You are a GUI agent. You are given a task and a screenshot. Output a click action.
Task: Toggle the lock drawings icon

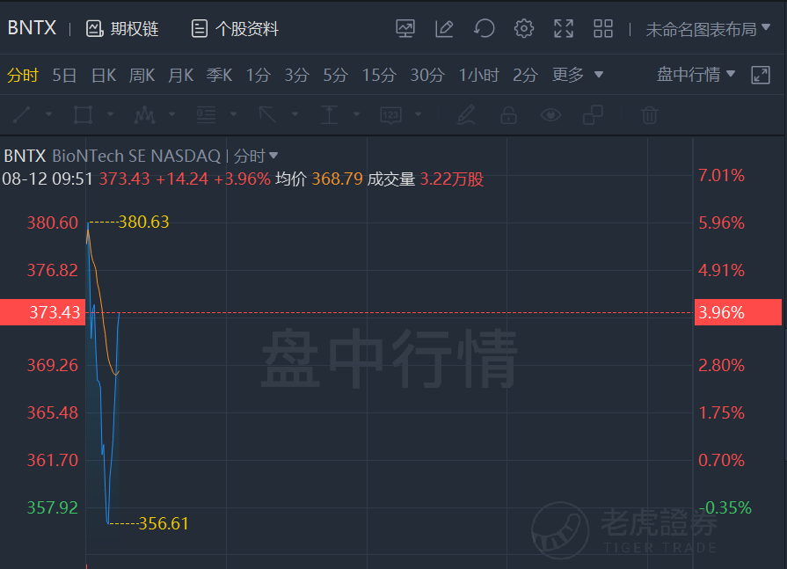point(508,115)
